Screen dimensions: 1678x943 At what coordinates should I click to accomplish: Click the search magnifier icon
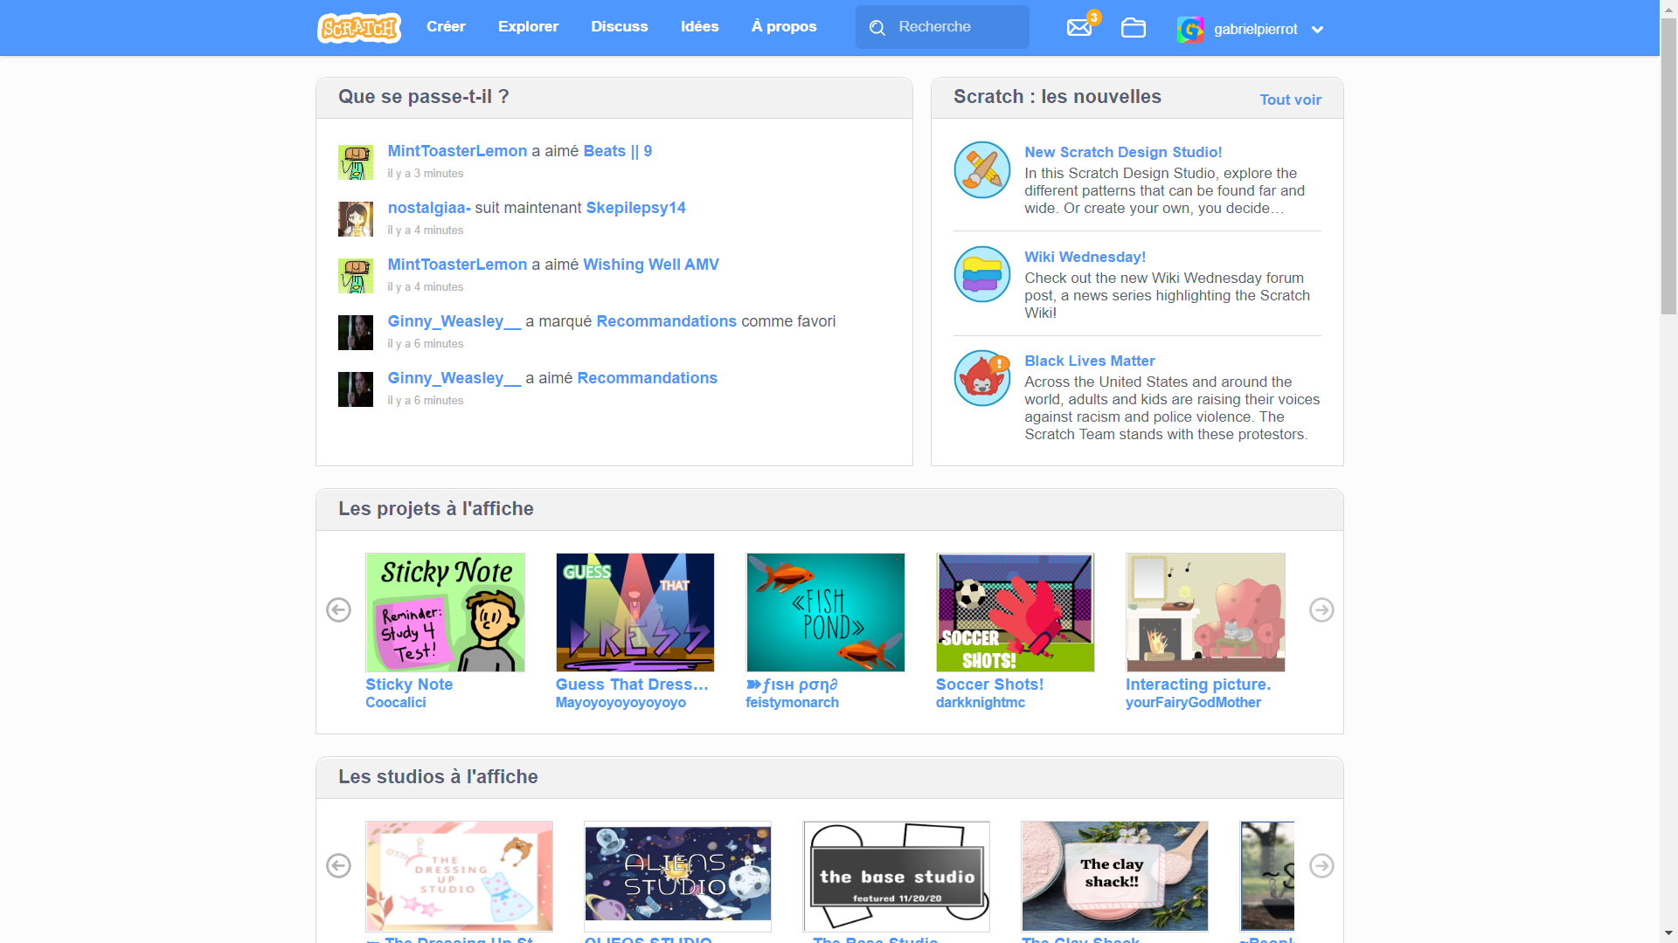(x=877, y=28)
